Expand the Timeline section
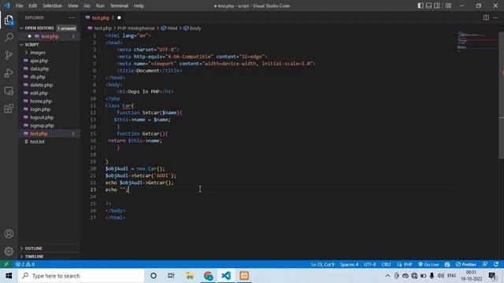 tap(49, 256)
